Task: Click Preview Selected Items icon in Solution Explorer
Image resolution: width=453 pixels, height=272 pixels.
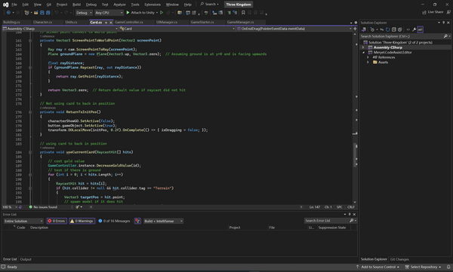Action: [x=420, y=29]
